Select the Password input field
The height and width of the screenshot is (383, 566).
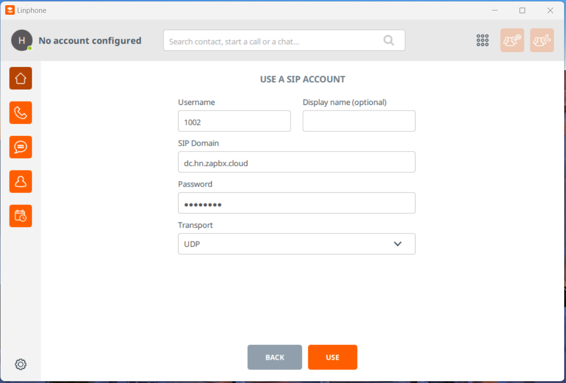click(x=296, y=203)
